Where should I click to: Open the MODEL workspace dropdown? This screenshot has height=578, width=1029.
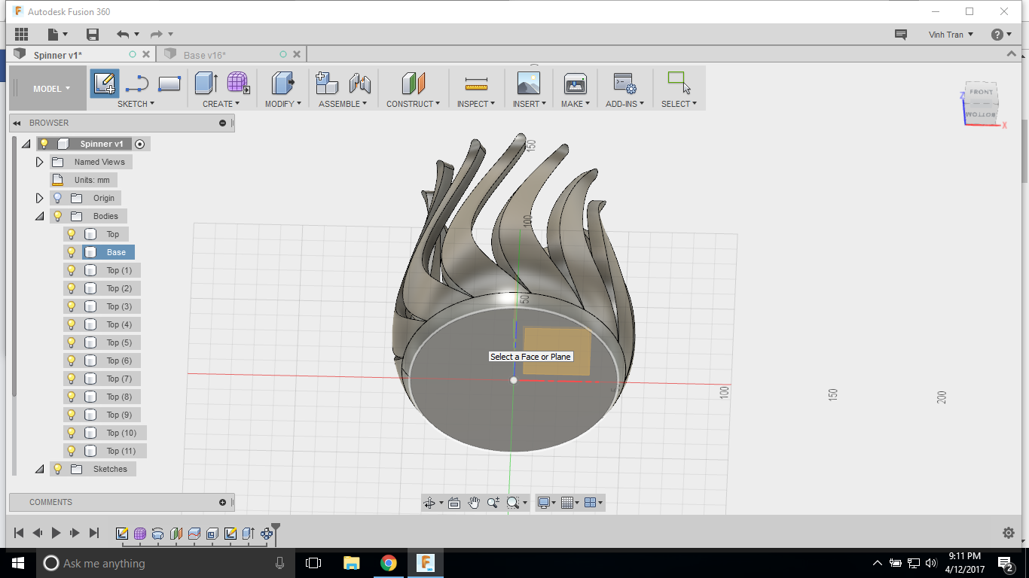(48, 88)
